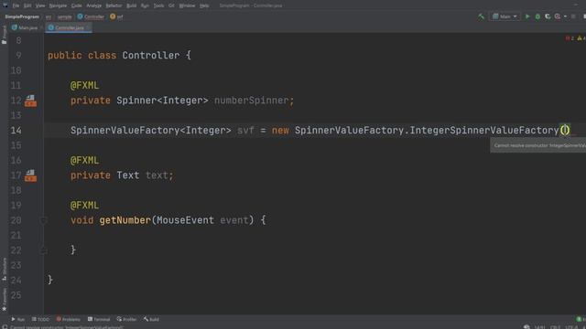Click the @FXML annotation on line 11
The image size is (586, 329).
tap(84, 85)
